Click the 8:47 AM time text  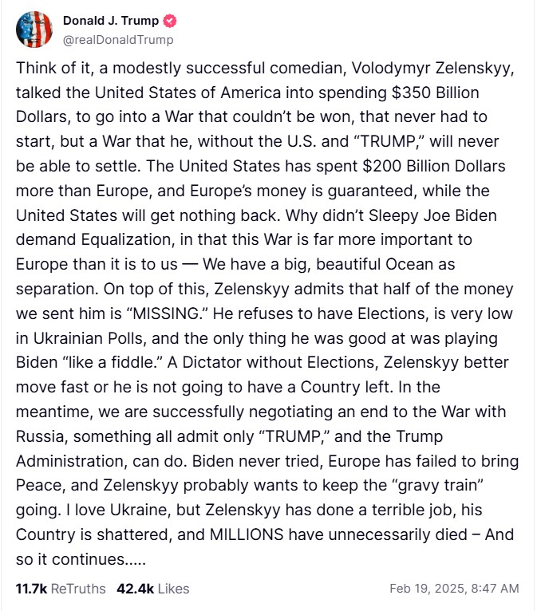pyautogui.click(x=495, y=589)
